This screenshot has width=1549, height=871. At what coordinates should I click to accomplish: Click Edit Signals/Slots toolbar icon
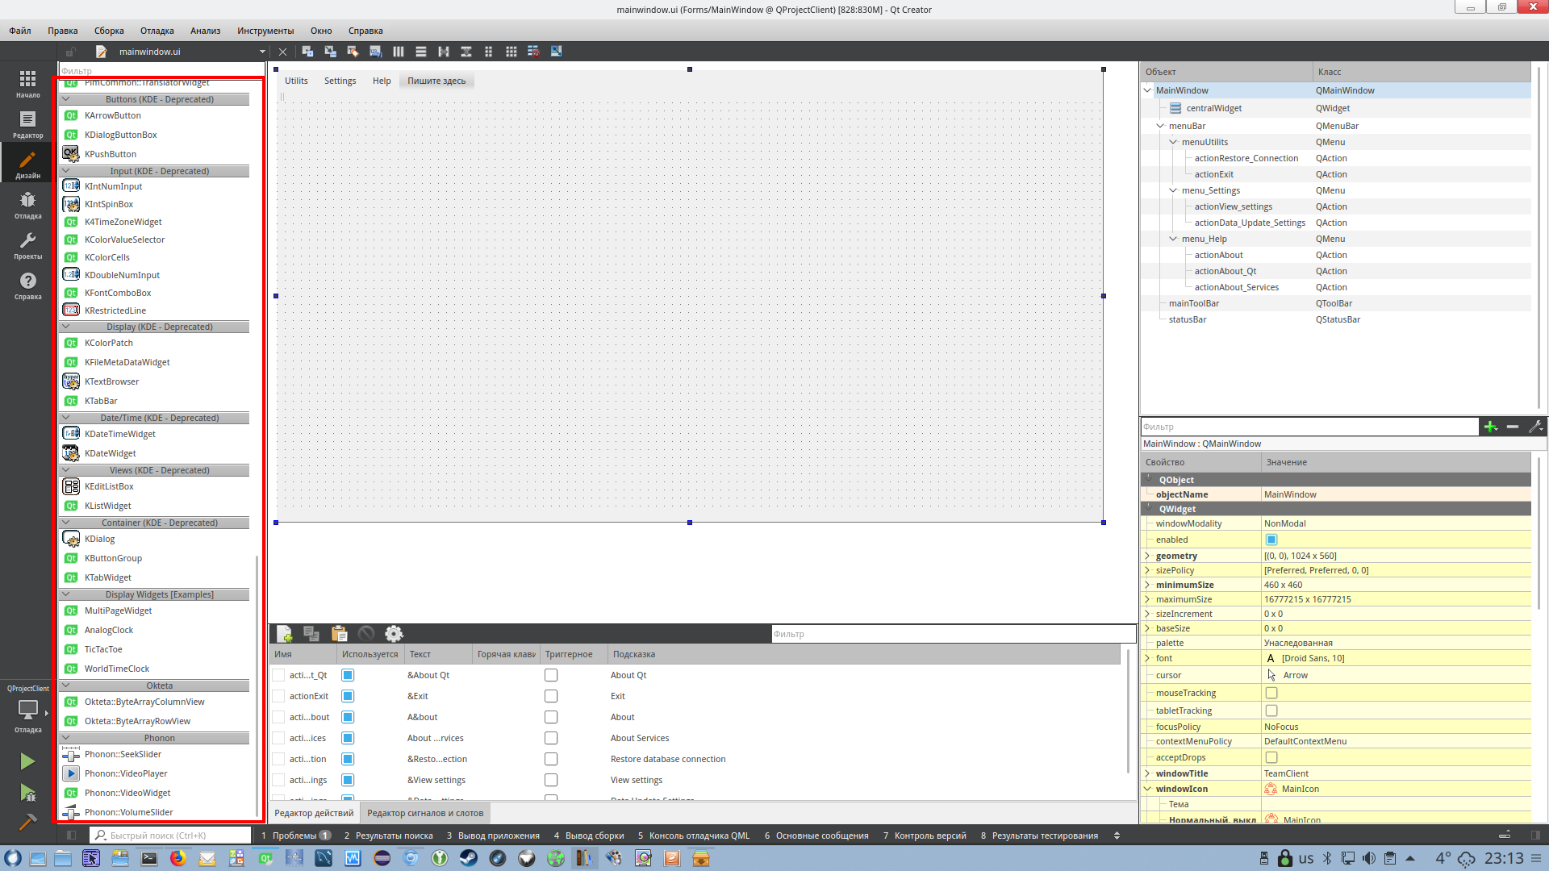(x=330, y=52)
